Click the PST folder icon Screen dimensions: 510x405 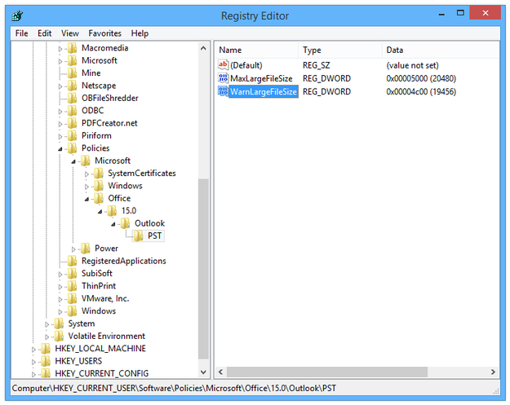tap(139, 236)
